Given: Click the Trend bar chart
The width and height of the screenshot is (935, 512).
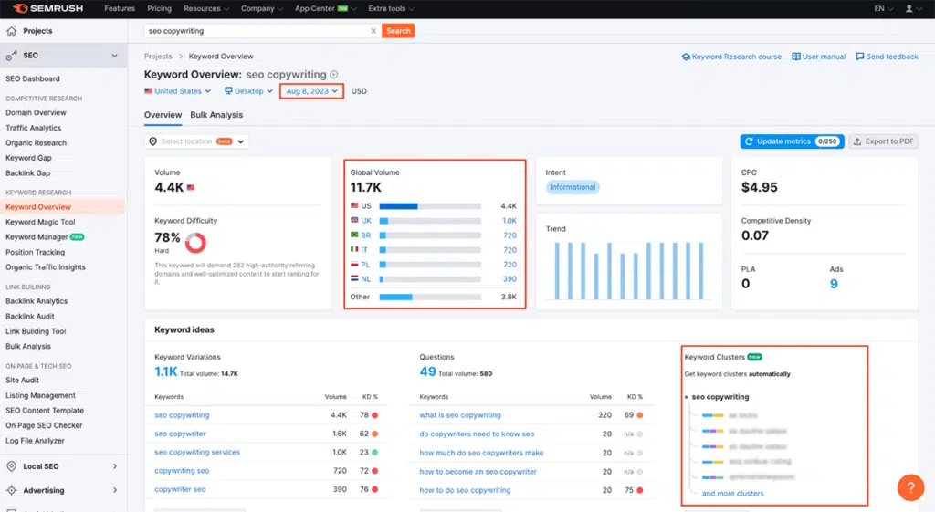Looking at the screenshot, I should [x=629, y=270].
